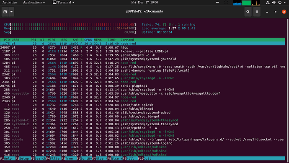Open the volume control icon
Image resolution: width=289 pixels, height=163 pixels.
[274, 3]
